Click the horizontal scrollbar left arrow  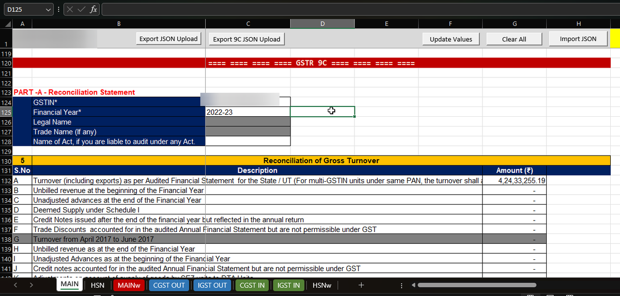tap(412, 285)
